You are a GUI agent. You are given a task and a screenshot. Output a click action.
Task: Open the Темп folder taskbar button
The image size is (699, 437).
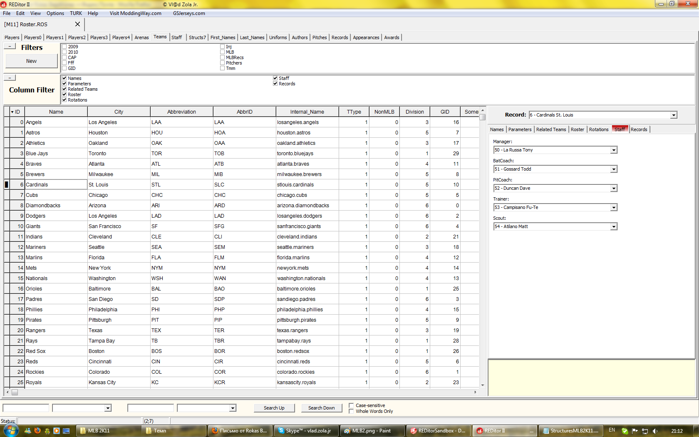click(x=174, y=431)
